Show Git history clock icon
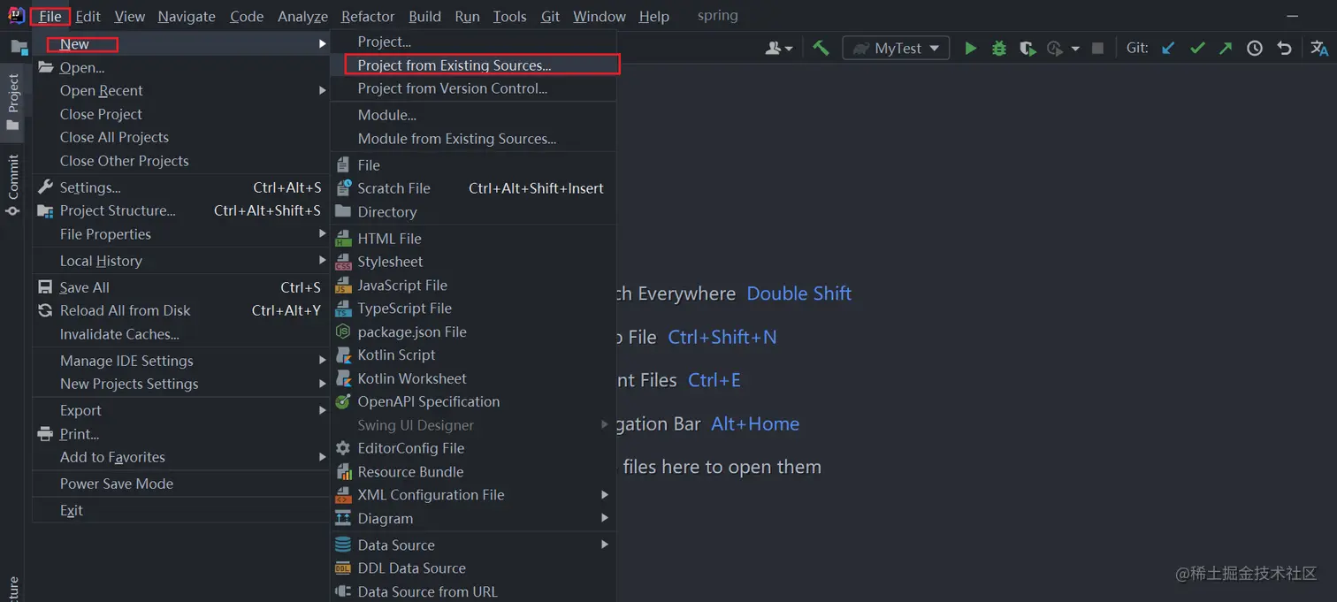Screen dimensions: 1337x602 (1255, 49)
